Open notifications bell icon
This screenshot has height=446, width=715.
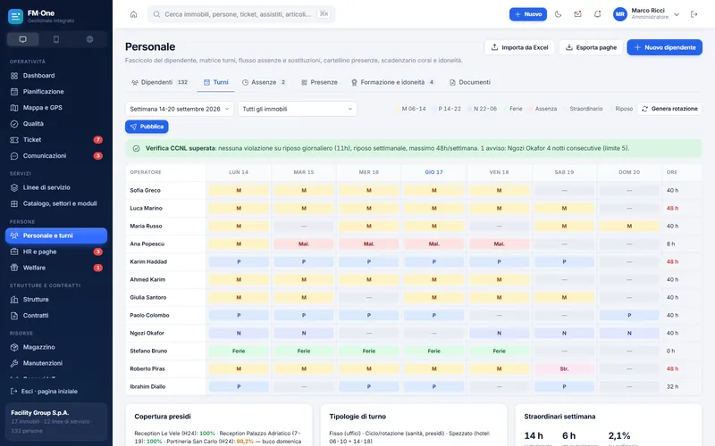tap(597, 14)
